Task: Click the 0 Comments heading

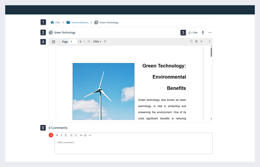Action: [x=58, y=128]
